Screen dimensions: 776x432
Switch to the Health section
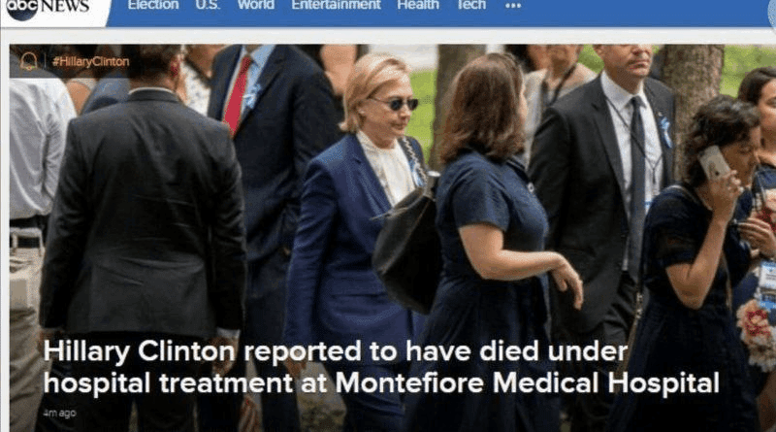coord(418,5)
